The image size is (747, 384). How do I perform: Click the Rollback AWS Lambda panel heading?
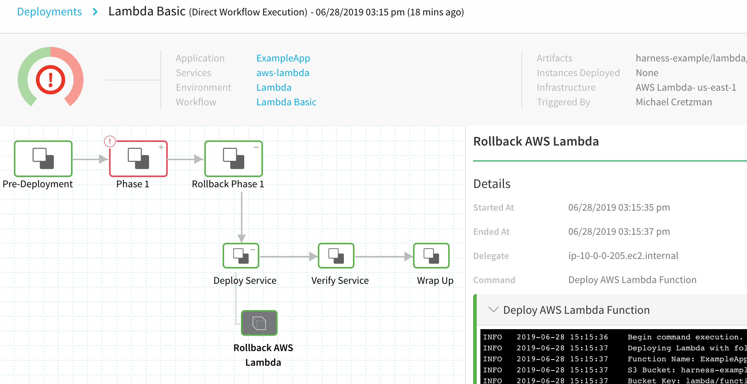pyautogui.click(x=536, y=141)
